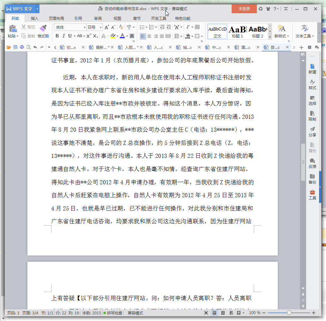Toggle bold formatting B
326x321 pixels.
(x=57, y=36)
